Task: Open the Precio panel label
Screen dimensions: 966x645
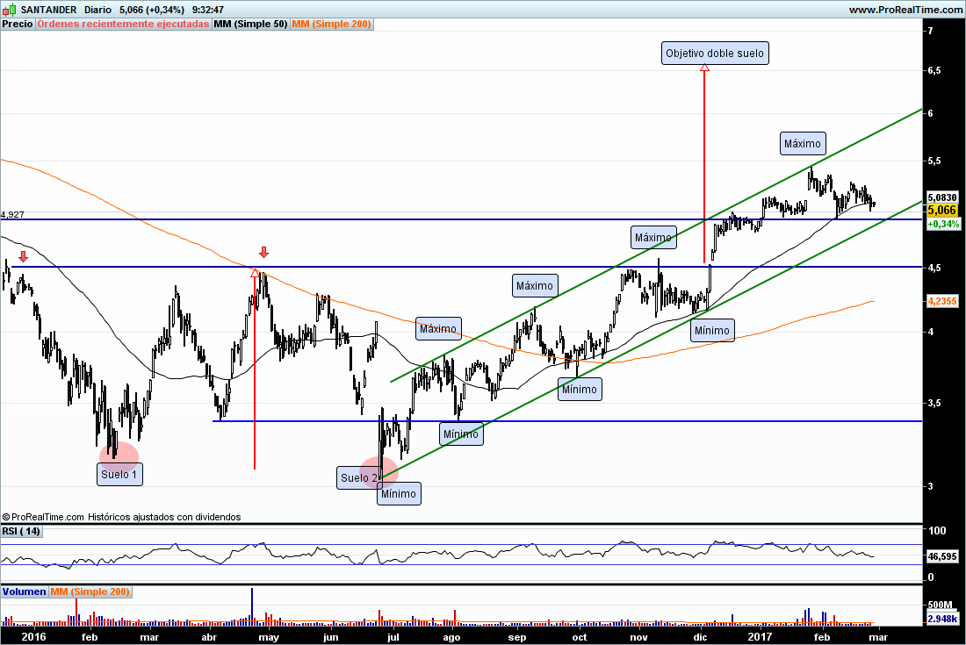Action: pos(18,24)
